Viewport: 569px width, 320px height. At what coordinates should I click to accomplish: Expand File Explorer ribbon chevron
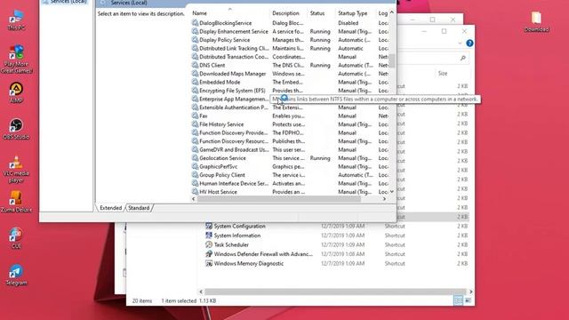tap(460, 44)
